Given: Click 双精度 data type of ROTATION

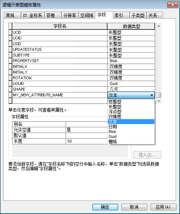Looking at the screenshot, I should pos(131,78).
